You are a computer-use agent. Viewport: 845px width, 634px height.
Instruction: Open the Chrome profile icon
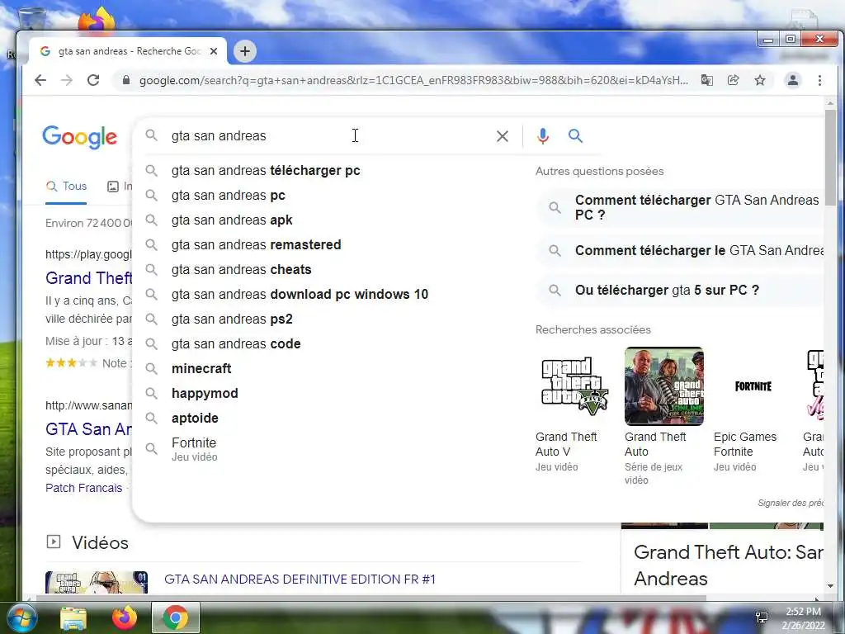pyautogui.click(x=793, y=80)
